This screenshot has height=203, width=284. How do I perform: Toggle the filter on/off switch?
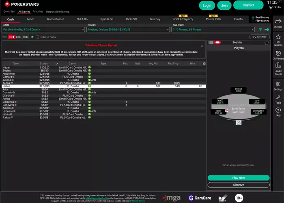click(x=267, y=30)
